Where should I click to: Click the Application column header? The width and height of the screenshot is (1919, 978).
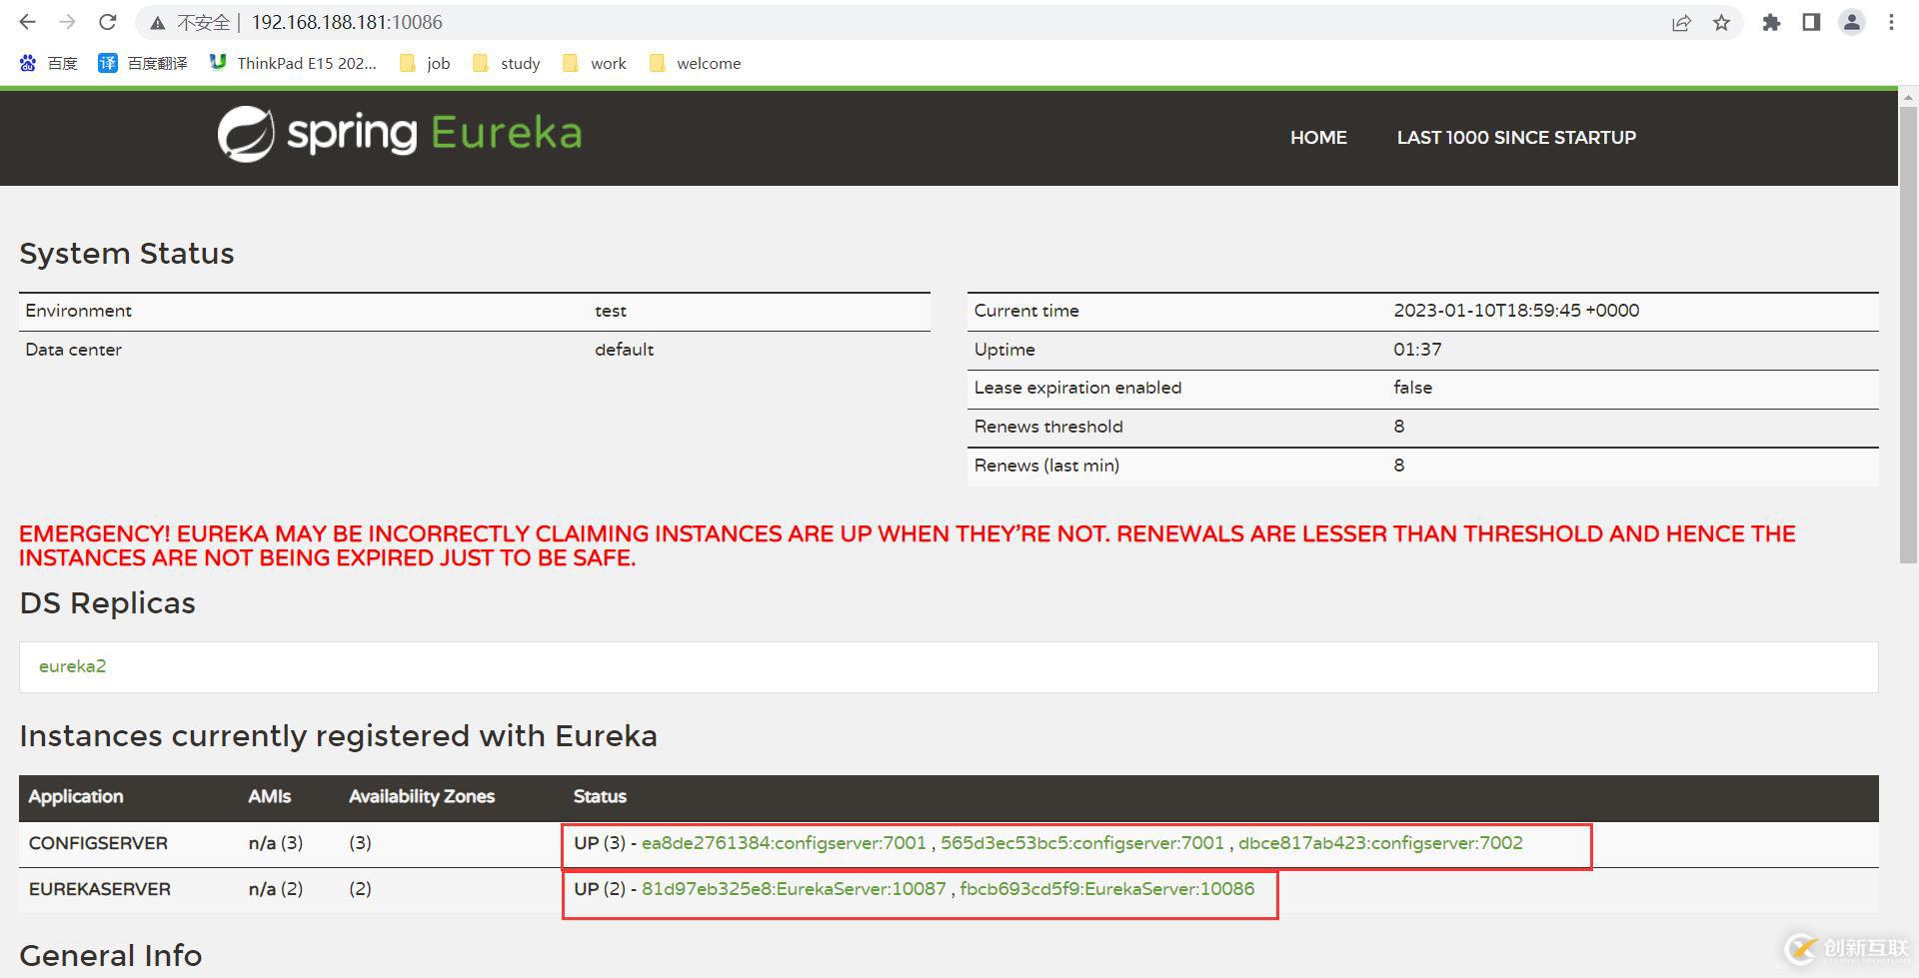(76, 796)
